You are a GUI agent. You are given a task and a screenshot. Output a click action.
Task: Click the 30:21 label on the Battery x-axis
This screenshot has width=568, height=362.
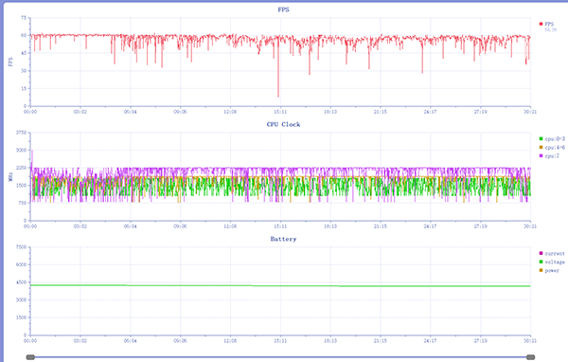click(530, 341)
